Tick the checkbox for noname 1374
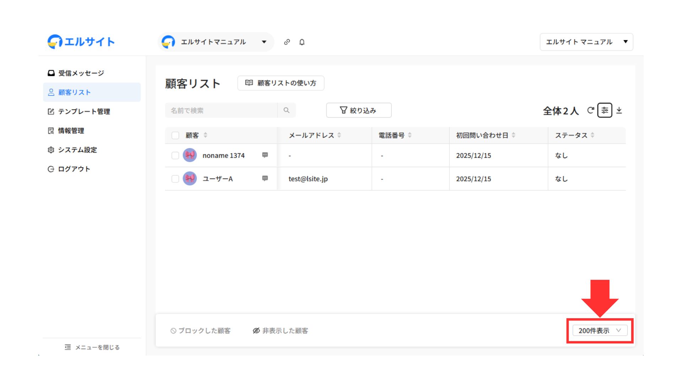Screen dimensions: 682x384 (x=175, y=155)
